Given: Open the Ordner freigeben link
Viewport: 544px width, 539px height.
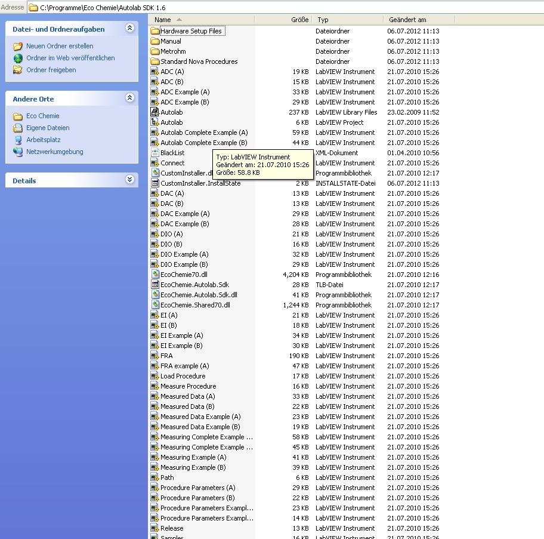Looking at the screenshot, I should pos(51,70).
